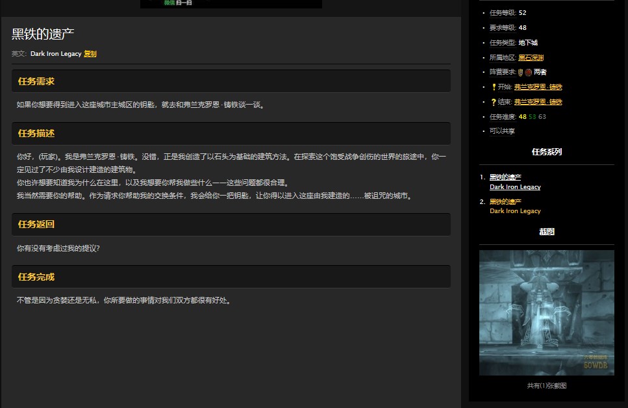
Task: Collapse the 任务需求 section header
Action: click(x=35, y=81)
